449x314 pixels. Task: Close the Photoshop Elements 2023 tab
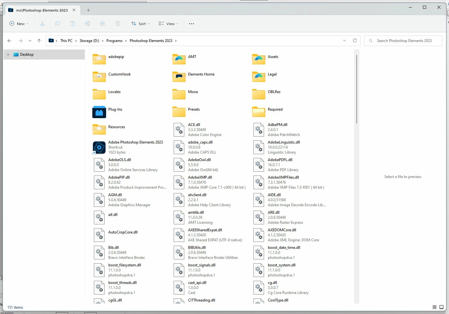74,10
